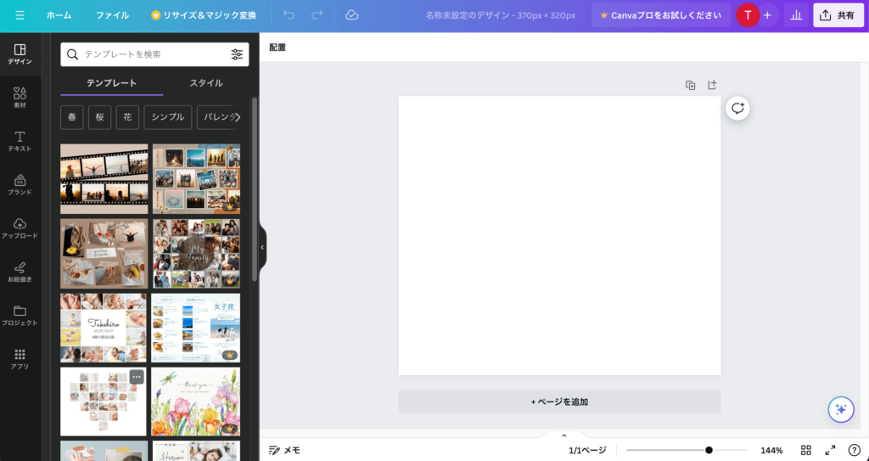Add collaborator with plus icon

767,15
